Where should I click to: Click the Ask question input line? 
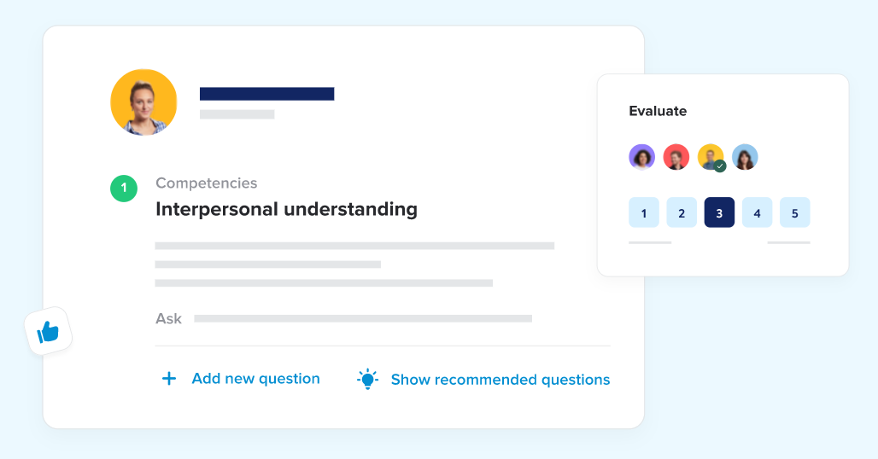pyautogui.click(x=363, y=319)
